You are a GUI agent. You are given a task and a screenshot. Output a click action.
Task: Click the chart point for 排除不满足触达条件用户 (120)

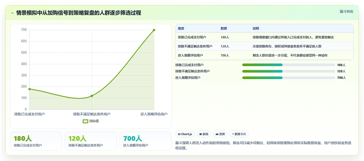(x=92, y=96)
